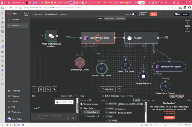The height and width of the screenshot is (127, 192).
Task: Send the chat message
Action: click(x=73, y=118)
